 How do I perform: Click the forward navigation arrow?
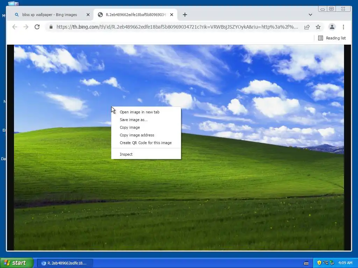[x=26, y=27]
